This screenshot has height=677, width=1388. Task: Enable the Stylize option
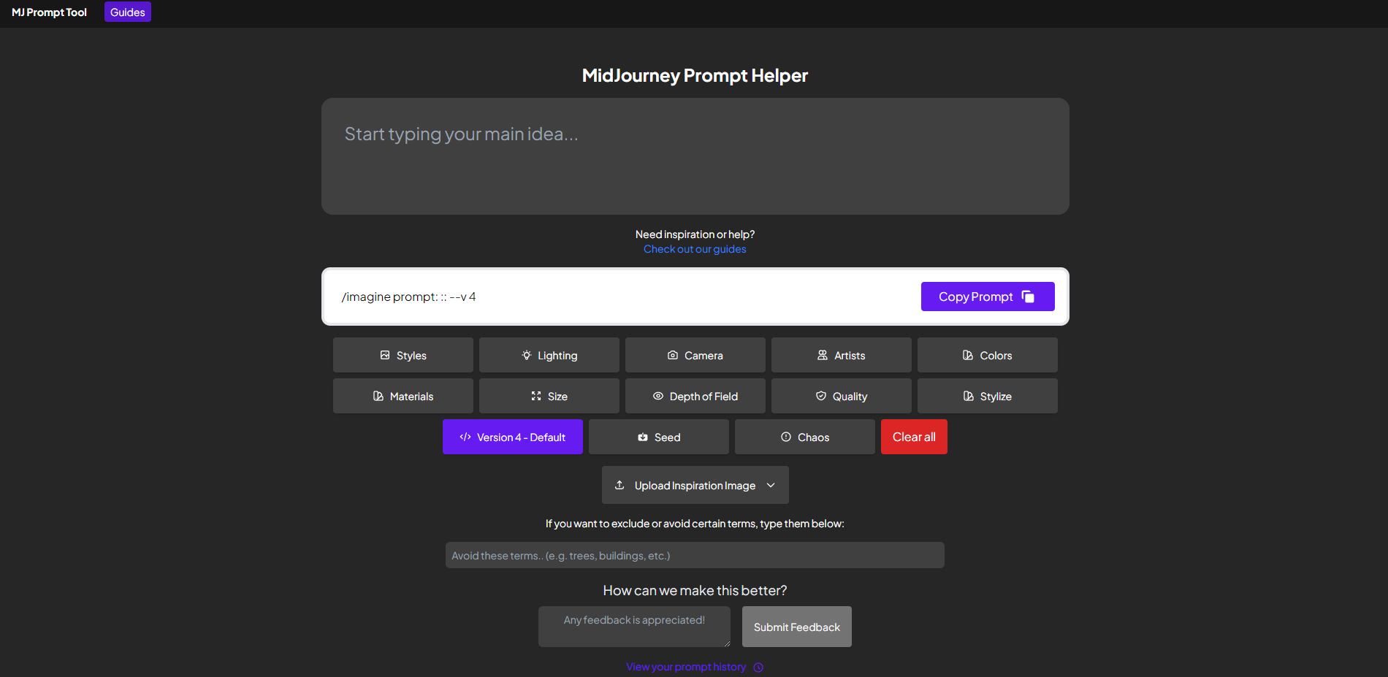(987, 396)
